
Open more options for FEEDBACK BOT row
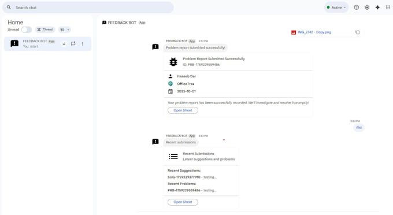pyautogui.click(x=83, y=43)
